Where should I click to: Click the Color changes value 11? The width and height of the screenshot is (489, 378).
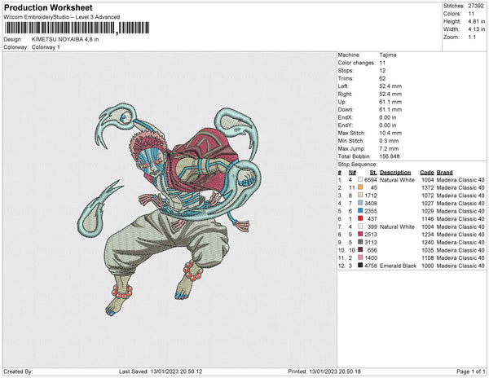(382, 63)
